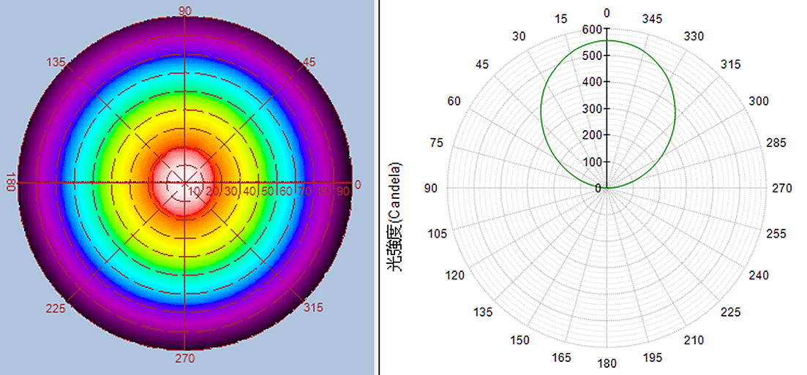Image resolution: width=807 pixels, height=375 pixels.
Task: Click the vertical divider between the two plots
Action: [378, 187]
